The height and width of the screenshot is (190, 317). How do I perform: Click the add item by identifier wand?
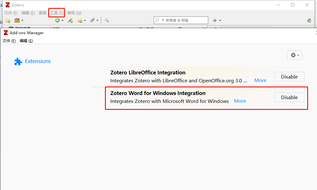(x=70, y=20)
